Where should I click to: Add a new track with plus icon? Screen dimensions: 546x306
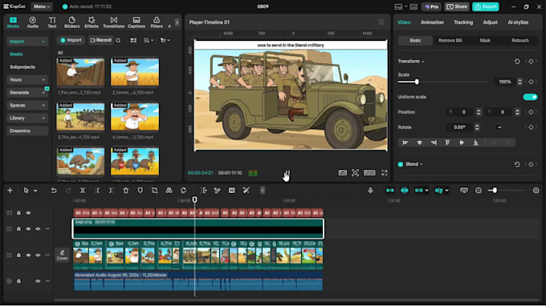pos(10,191)
